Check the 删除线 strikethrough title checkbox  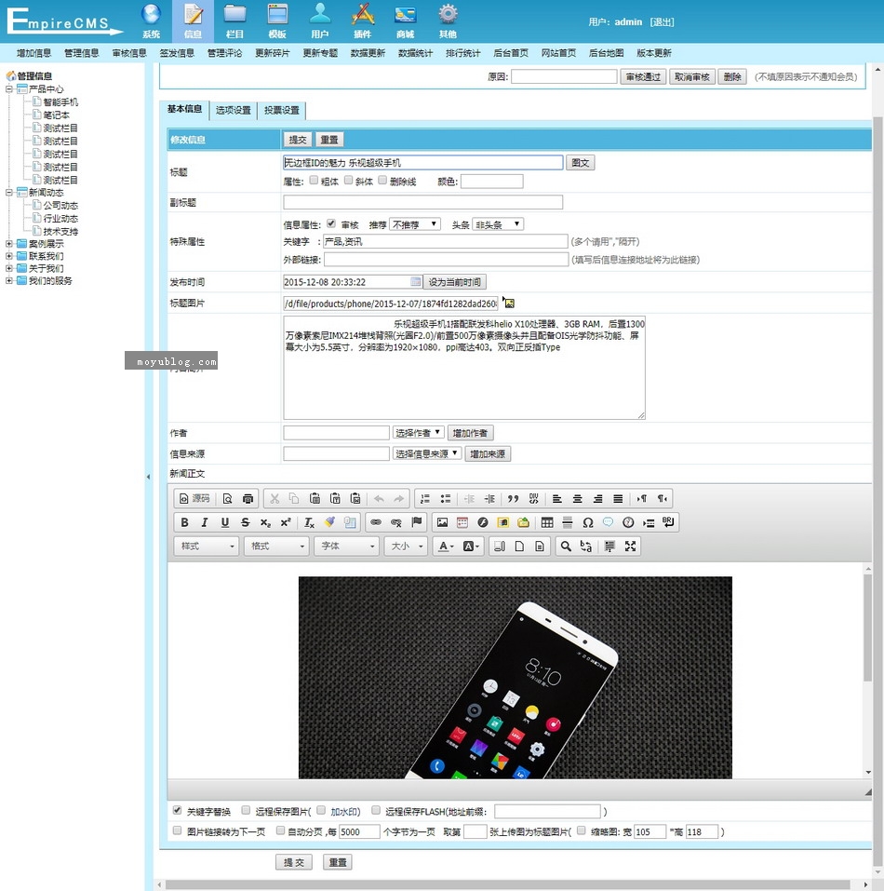point(382,180)
